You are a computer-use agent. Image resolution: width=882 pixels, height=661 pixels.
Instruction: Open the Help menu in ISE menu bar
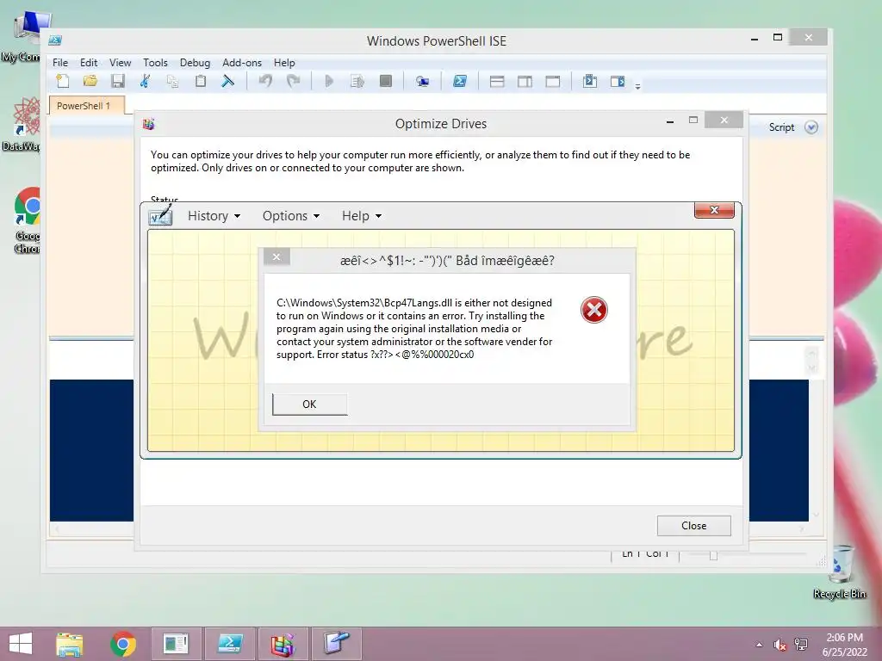click(x=284, y=62)
